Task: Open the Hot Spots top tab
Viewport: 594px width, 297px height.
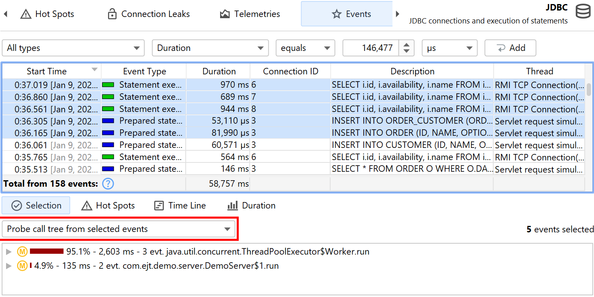Action: point(47,14)
